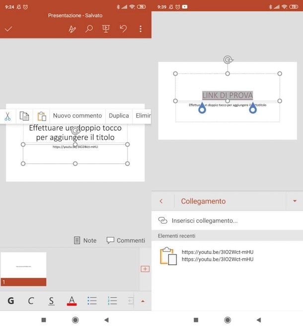
Task: Toggle underline (S) formatting
Action: (x=51, y=301)
